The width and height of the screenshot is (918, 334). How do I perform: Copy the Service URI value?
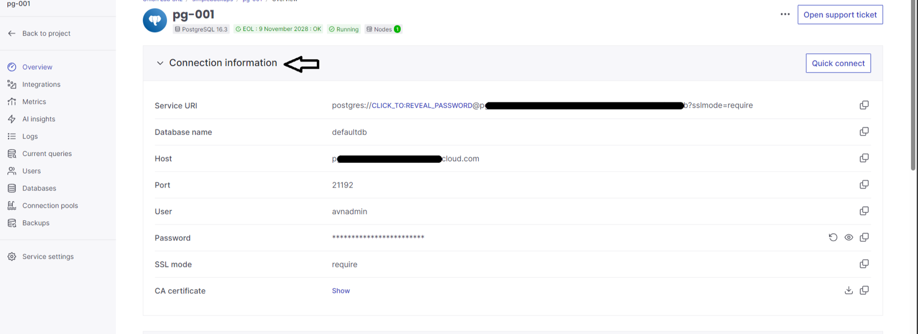[864, 105]
